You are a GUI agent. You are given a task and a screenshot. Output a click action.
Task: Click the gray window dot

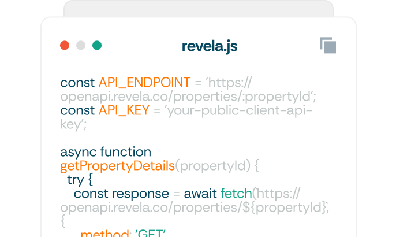81,45
